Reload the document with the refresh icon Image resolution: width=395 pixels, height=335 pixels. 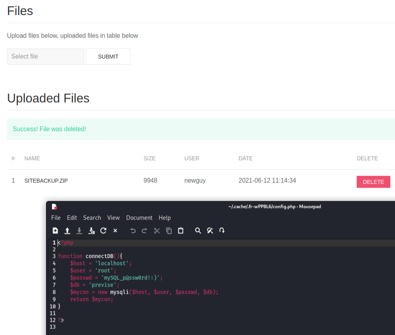click(103, 231)
